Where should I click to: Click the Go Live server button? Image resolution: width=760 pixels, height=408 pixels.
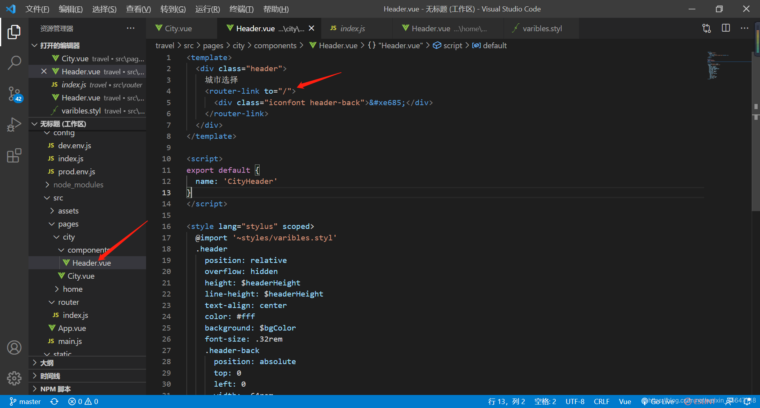(658, 402)
